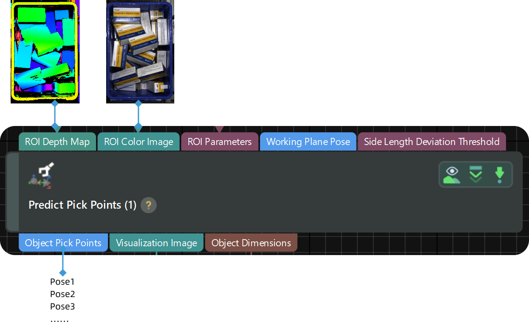Click the run-from-step double chevron icon
Image resolution: width=529 pixels, height=332 pixels.
(475, 174)
